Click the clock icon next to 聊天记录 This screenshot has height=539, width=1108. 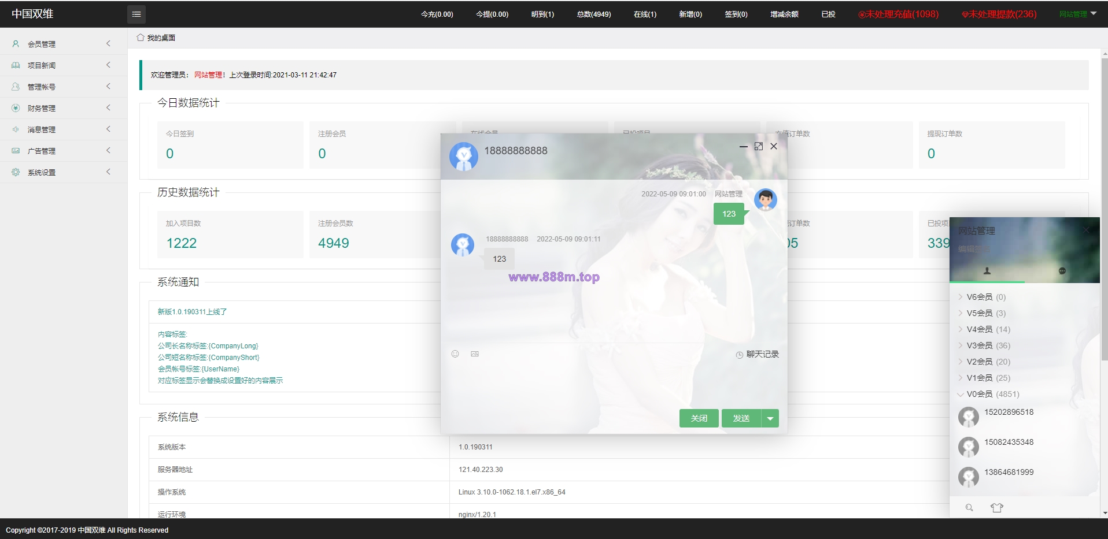pyautogui.click(x=740, y=355)
